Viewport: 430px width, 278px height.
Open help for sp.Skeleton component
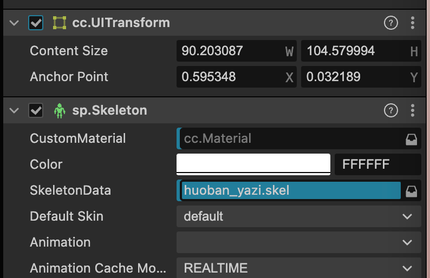(390, 110)
